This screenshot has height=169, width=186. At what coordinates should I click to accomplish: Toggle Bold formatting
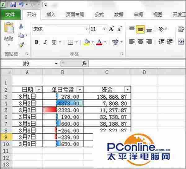[x=37, y=42]
